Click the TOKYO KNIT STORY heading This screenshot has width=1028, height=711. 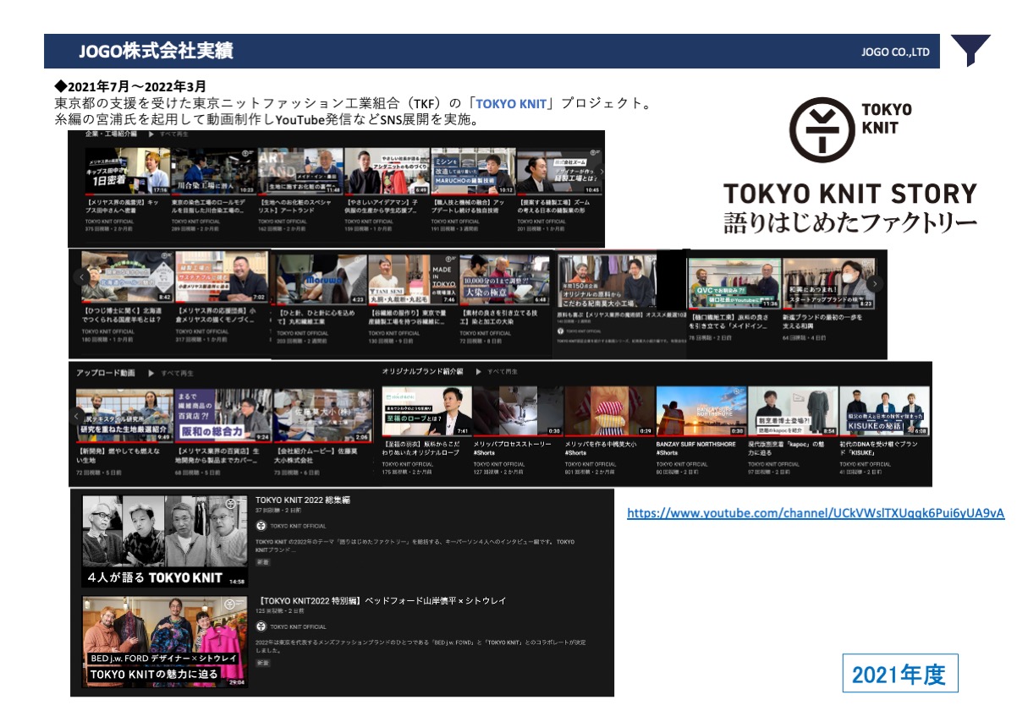click(849, 194)
